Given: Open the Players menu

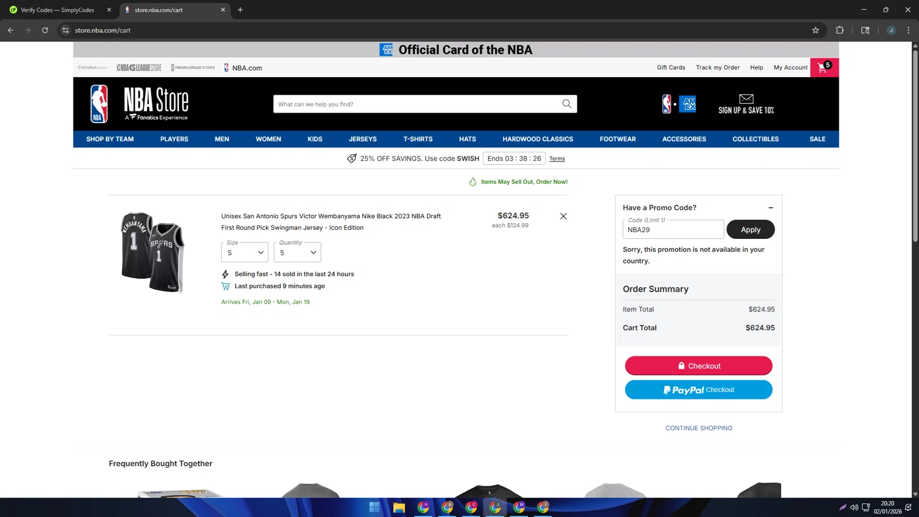Looking at the screenshot, I should click(174, 139).
